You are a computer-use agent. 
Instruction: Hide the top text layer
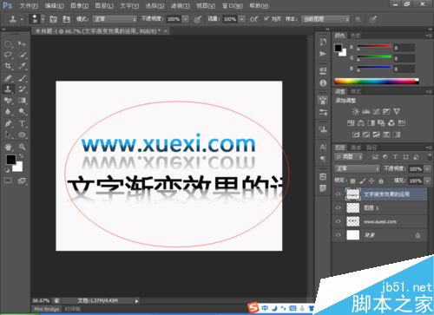click(338, 194)
